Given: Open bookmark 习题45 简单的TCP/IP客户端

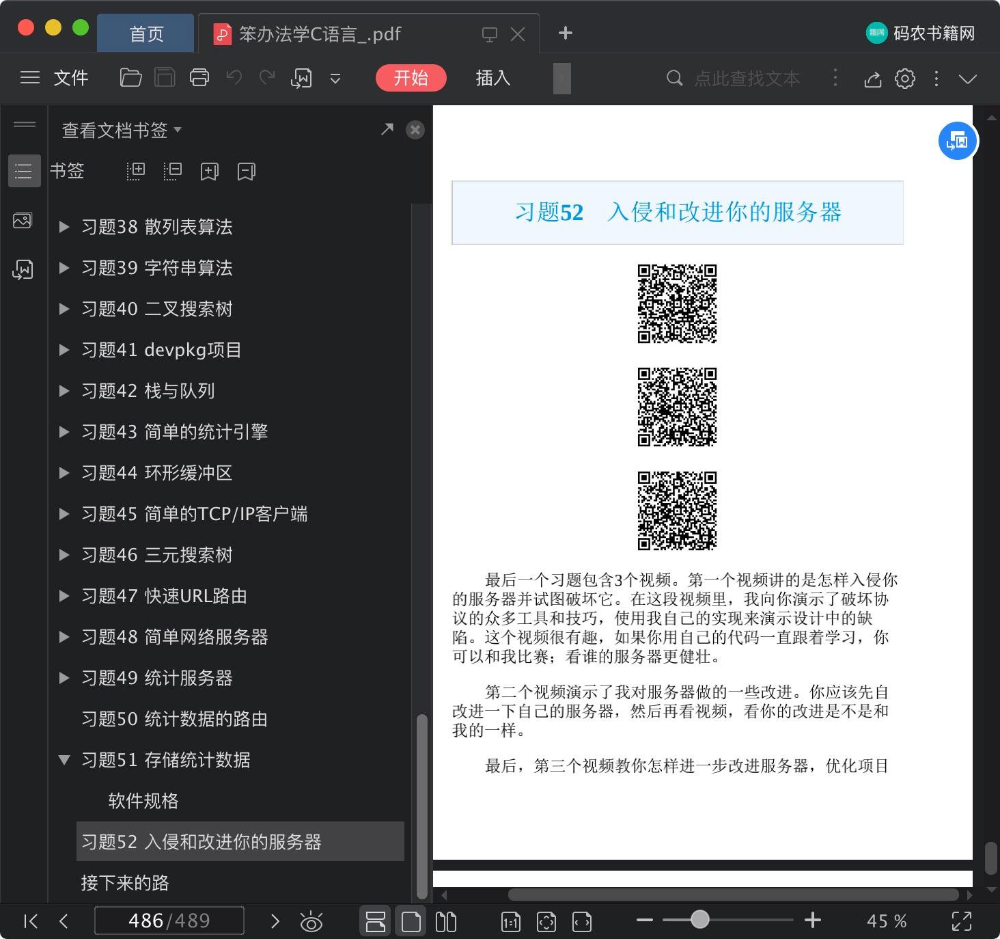Looking at the screenshot, I should click(x=195, y=514).
